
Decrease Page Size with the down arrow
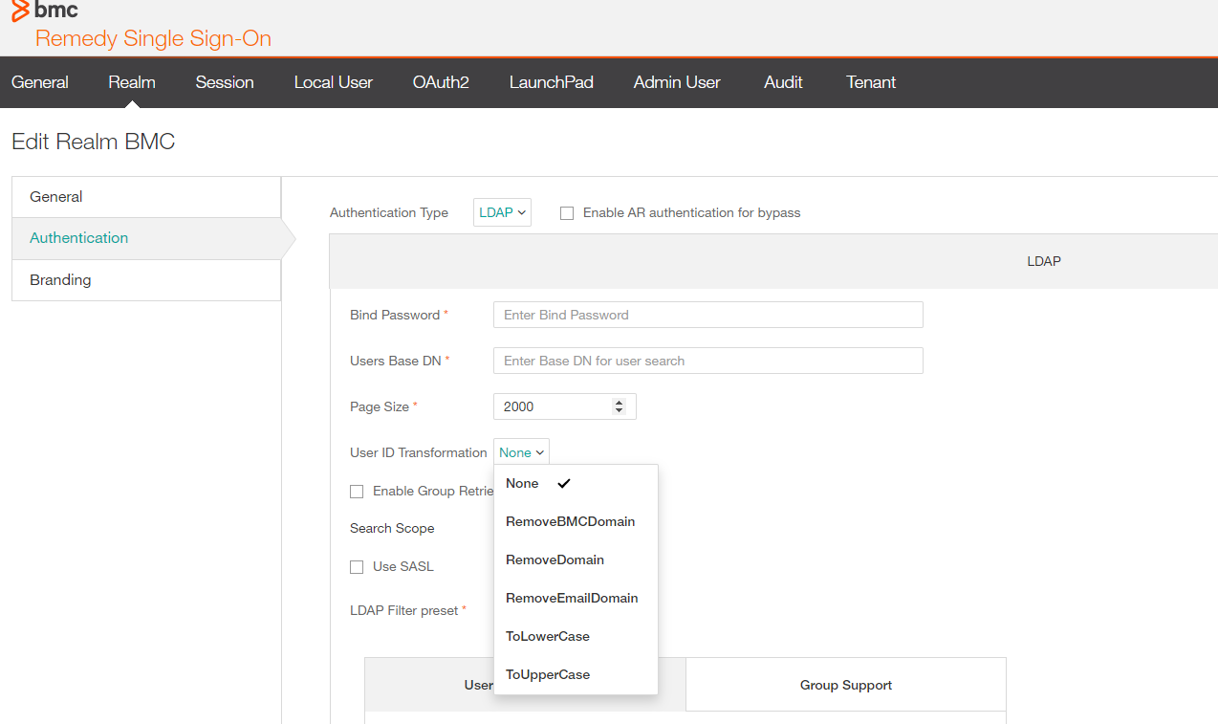tap(620, 411)
